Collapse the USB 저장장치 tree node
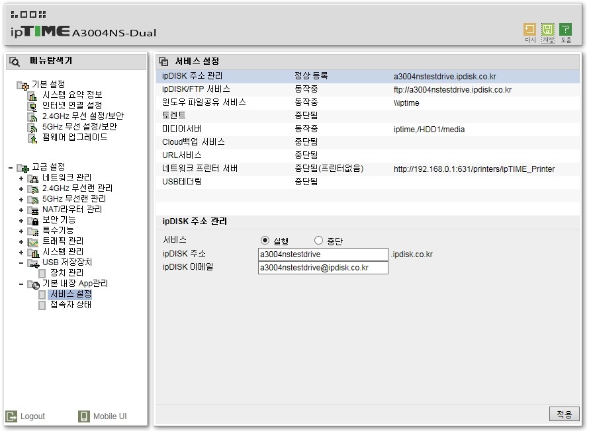 (21, 263)
